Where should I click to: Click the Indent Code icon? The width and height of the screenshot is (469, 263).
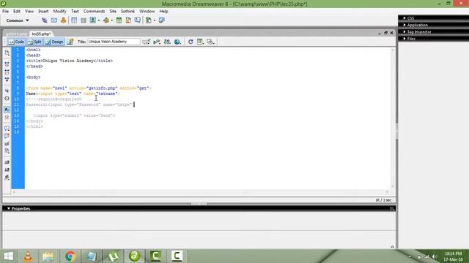pos(7,162)
